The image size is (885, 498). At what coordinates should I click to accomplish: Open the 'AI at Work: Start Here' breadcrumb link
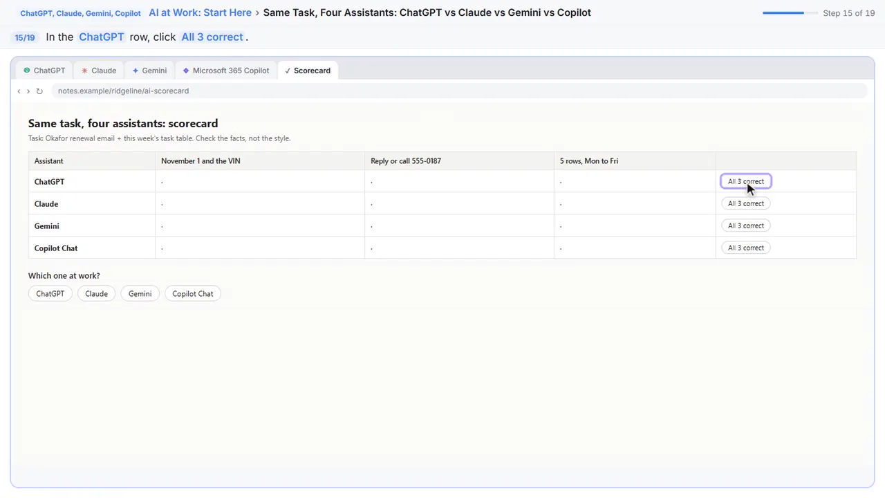201,12
